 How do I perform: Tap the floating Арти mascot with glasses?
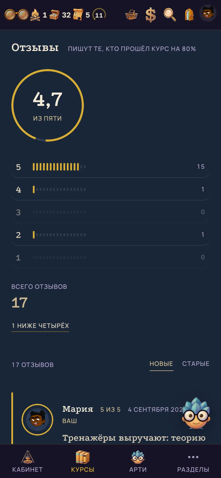[196, 413]
